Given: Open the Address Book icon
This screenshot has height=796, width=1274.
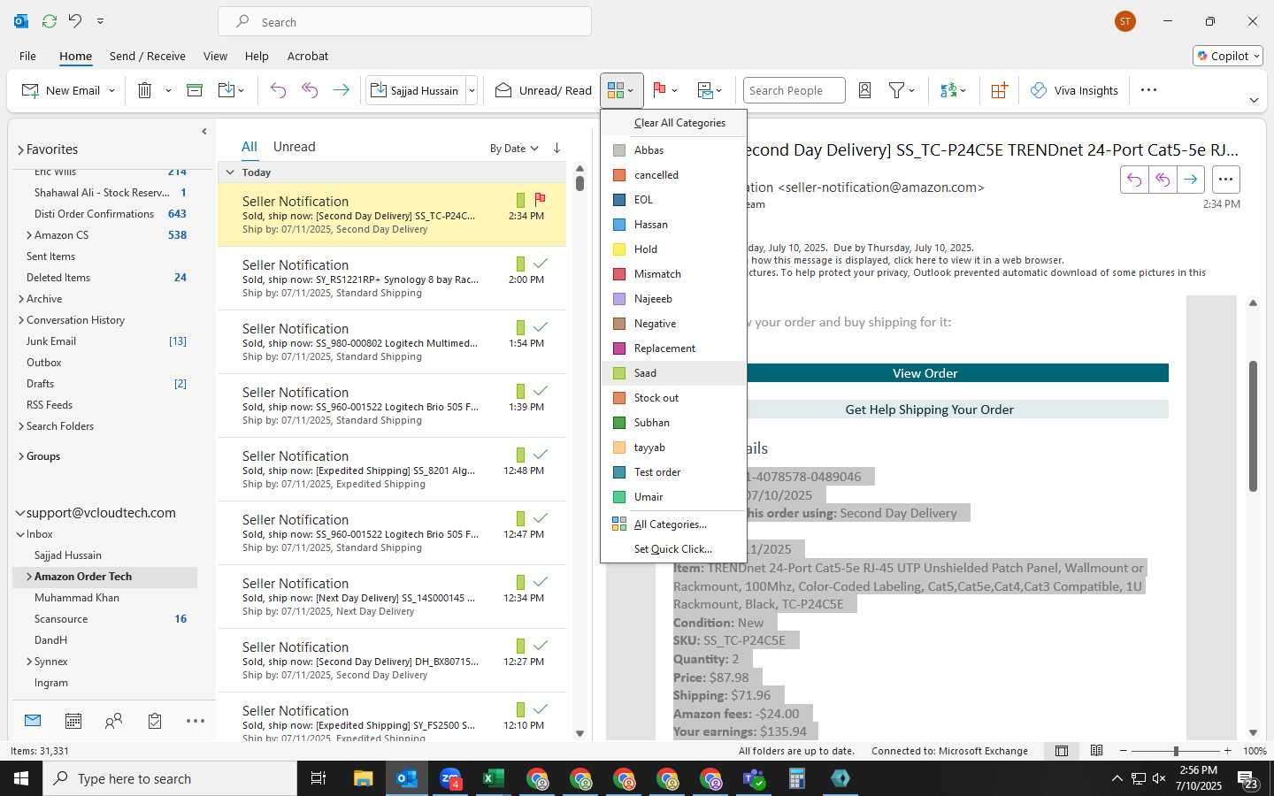Looking at the screenshot, I should [865, 90].
